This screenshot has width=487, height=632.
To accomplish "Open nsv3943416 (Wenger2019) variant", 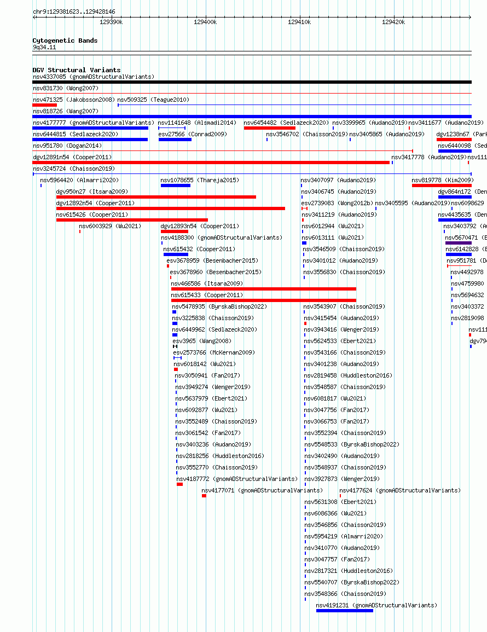I will pos(342,330).
